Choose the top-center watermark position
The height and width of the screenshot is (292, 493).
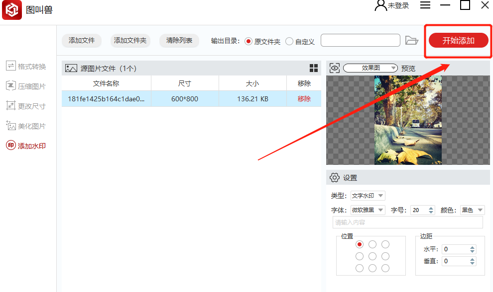click(372, 244)
